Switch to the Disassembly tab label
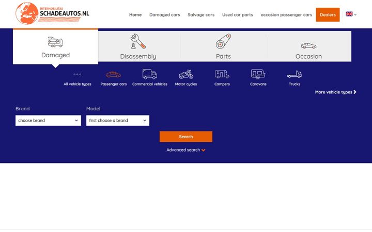 click(x=138, y=56)
